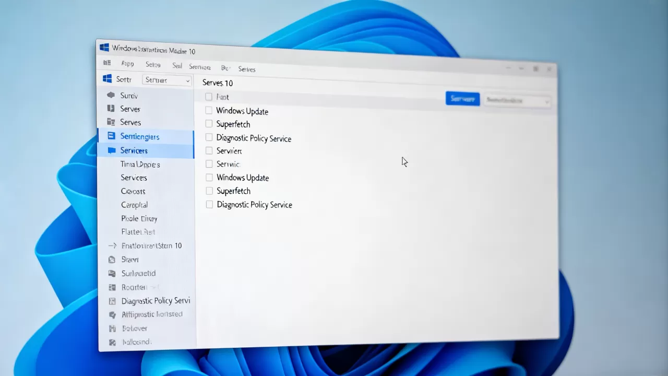Check the Windows Update box beneath Servic
The height and width of the screenshot is (376, 668).
[x=209, y=178]
